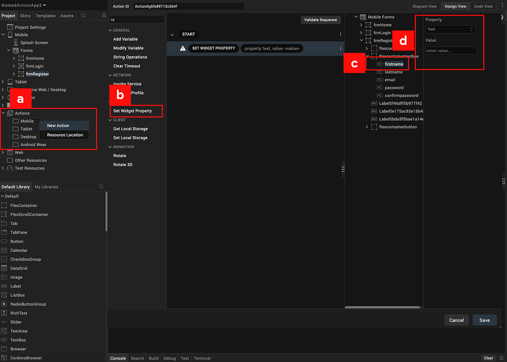Select the Calendar widget icon
The height and width of the screenshot is (362, 507).
4,251
